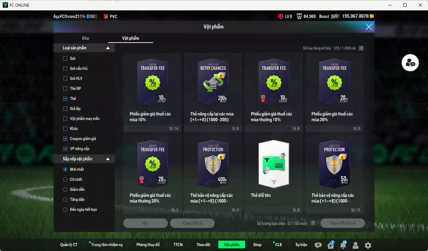Click the home icon with notification badge

tap(331, 245)
